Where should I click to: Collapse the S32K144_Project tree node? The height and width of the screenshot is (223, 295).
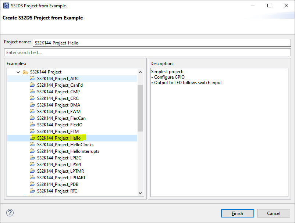[18, 72]
